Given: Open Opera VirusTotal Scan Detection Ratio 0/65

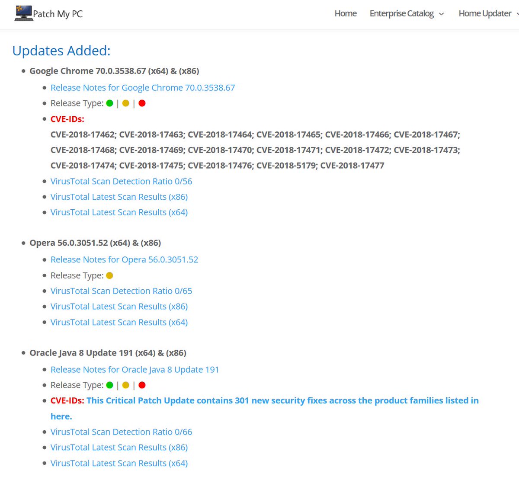Looking at the screenshot, I should [x=121, y=291].
